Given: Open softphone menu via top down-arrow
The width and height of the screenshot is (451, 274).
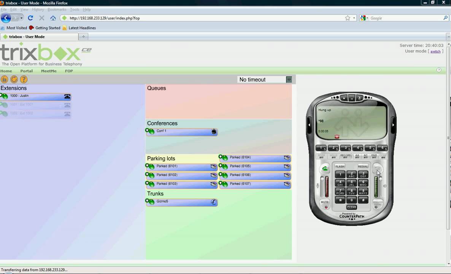Looking at the screenshot, I should (344, 98).
